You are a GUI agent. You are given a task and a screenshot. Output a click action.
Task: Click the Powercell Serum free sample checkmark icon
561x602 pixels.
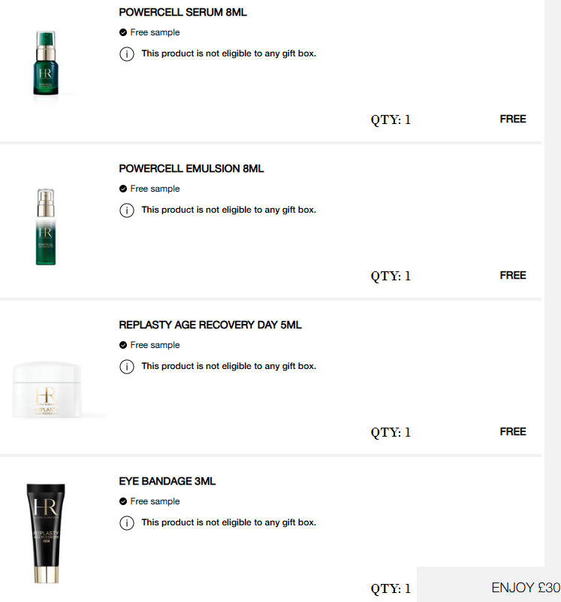(123, 33)
